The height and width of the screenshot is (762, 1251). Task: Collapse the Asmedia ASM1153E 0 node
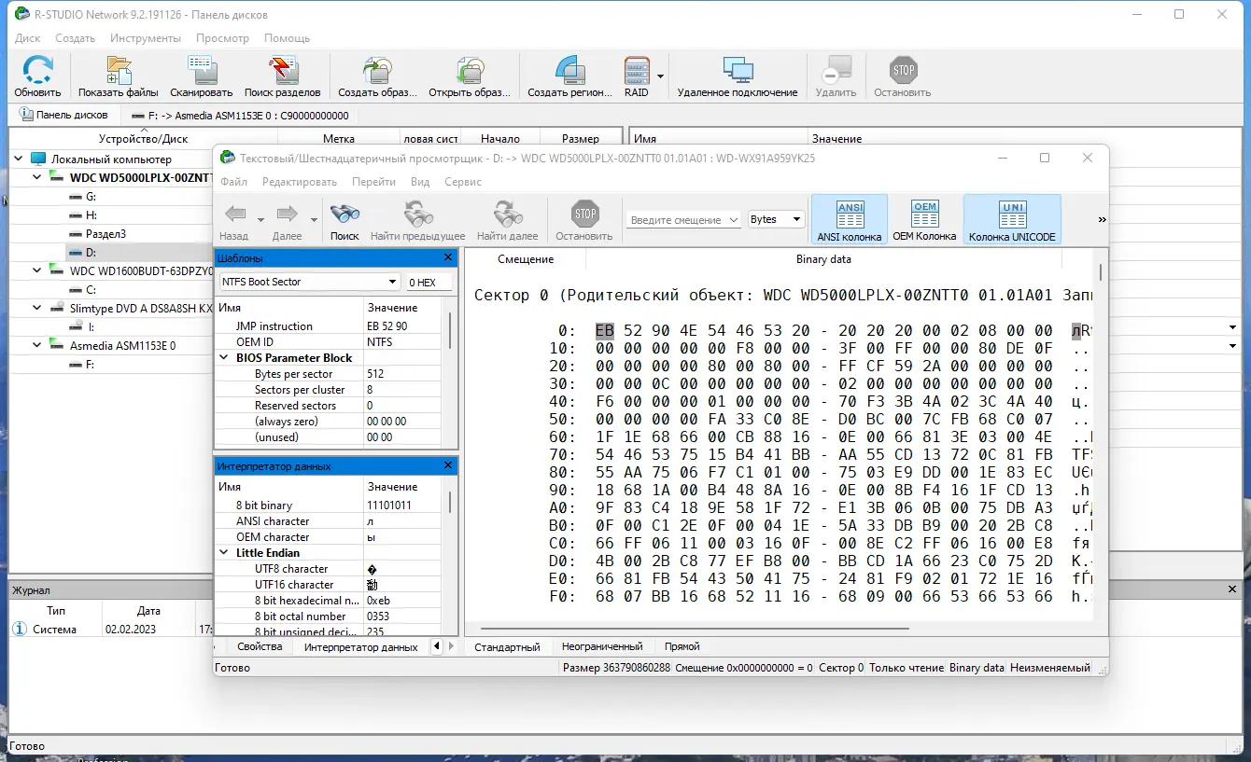point(36,345)
